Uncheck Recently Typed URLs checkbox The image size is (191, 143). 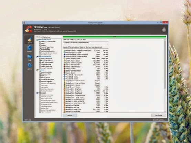(x=40, y=47)
